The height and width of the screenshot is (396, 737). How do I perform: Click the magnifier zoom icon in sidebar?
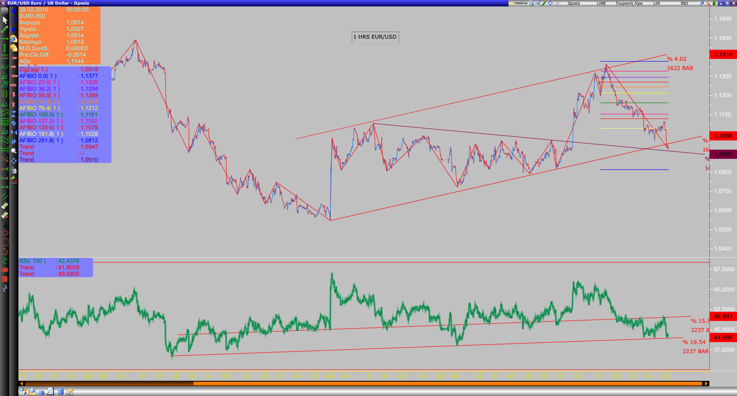tap(14, 151)
